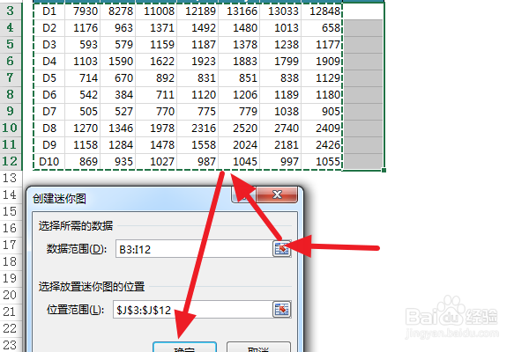Click cell containing D9
This screenshot has height=352, width=529.
click(49, 145)
